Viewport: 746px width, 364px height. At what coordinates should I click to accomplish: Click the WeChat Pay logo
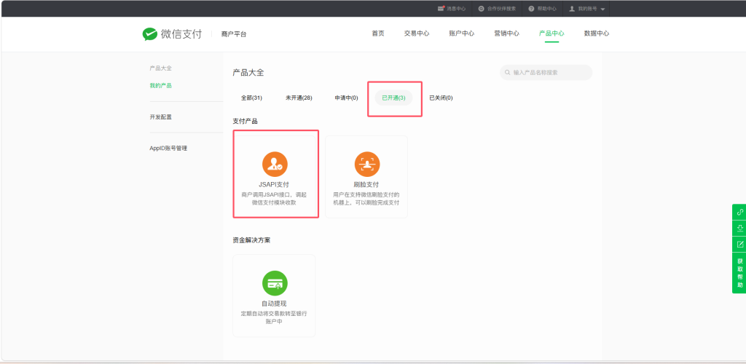pyautogui.click(x=172, y=34)
